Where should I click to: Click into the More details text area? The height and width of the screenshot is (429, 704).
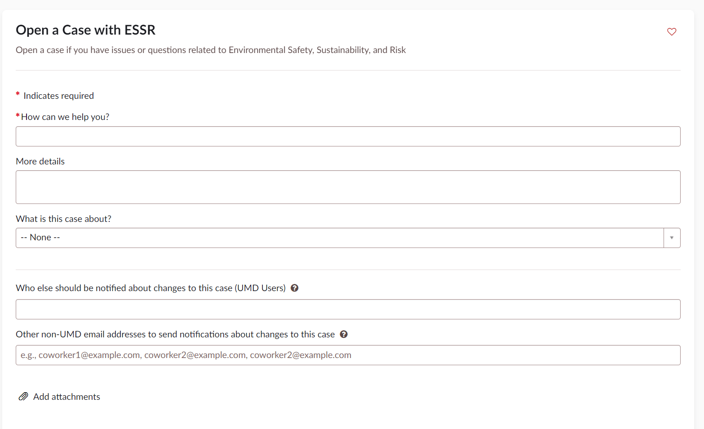(348, 187)
